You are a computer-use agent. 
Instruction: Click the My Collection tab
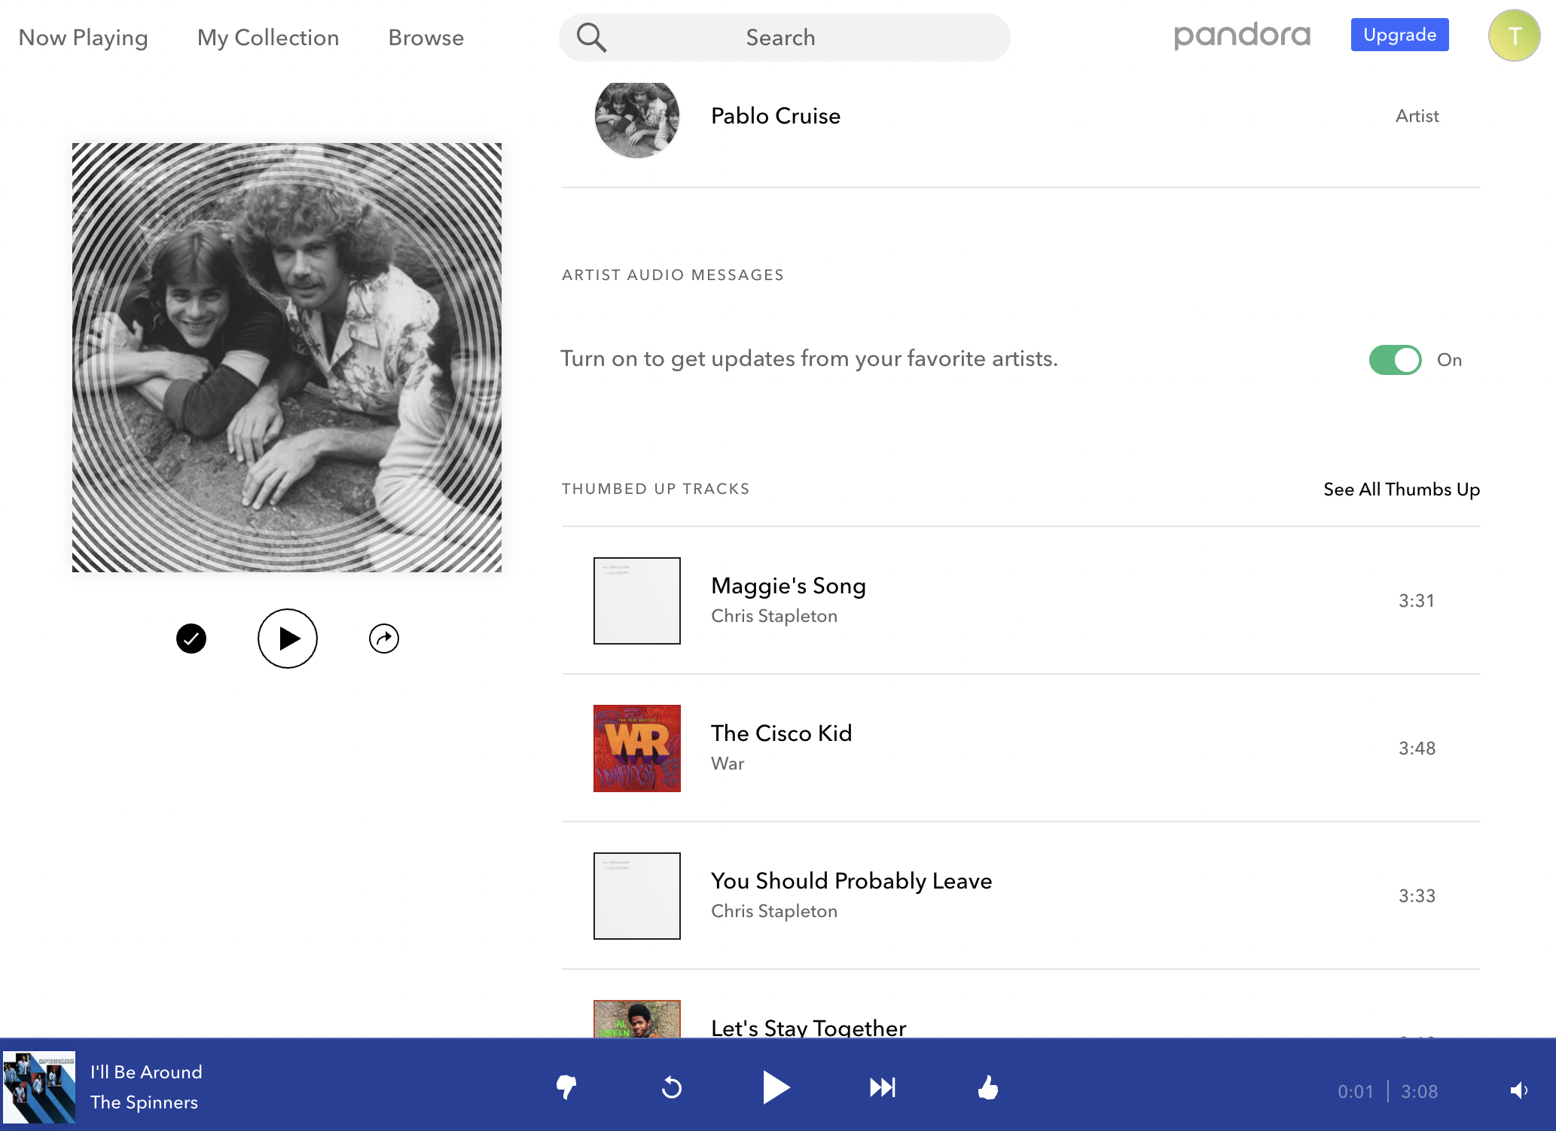268,38
